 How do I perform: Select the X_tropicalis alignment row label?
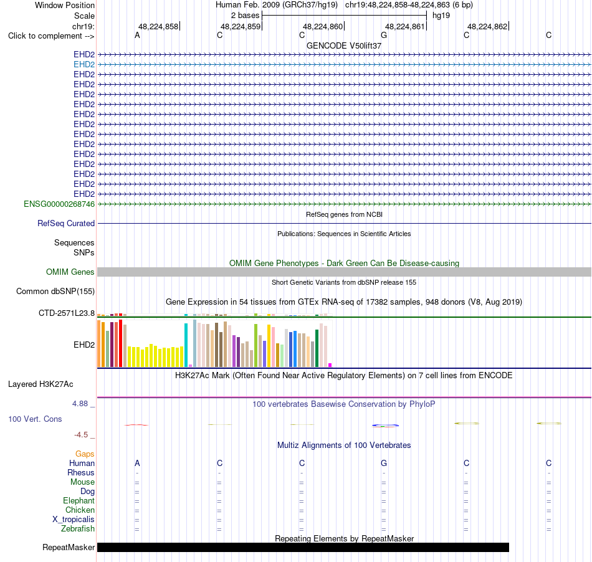click(x=74, y=520)
